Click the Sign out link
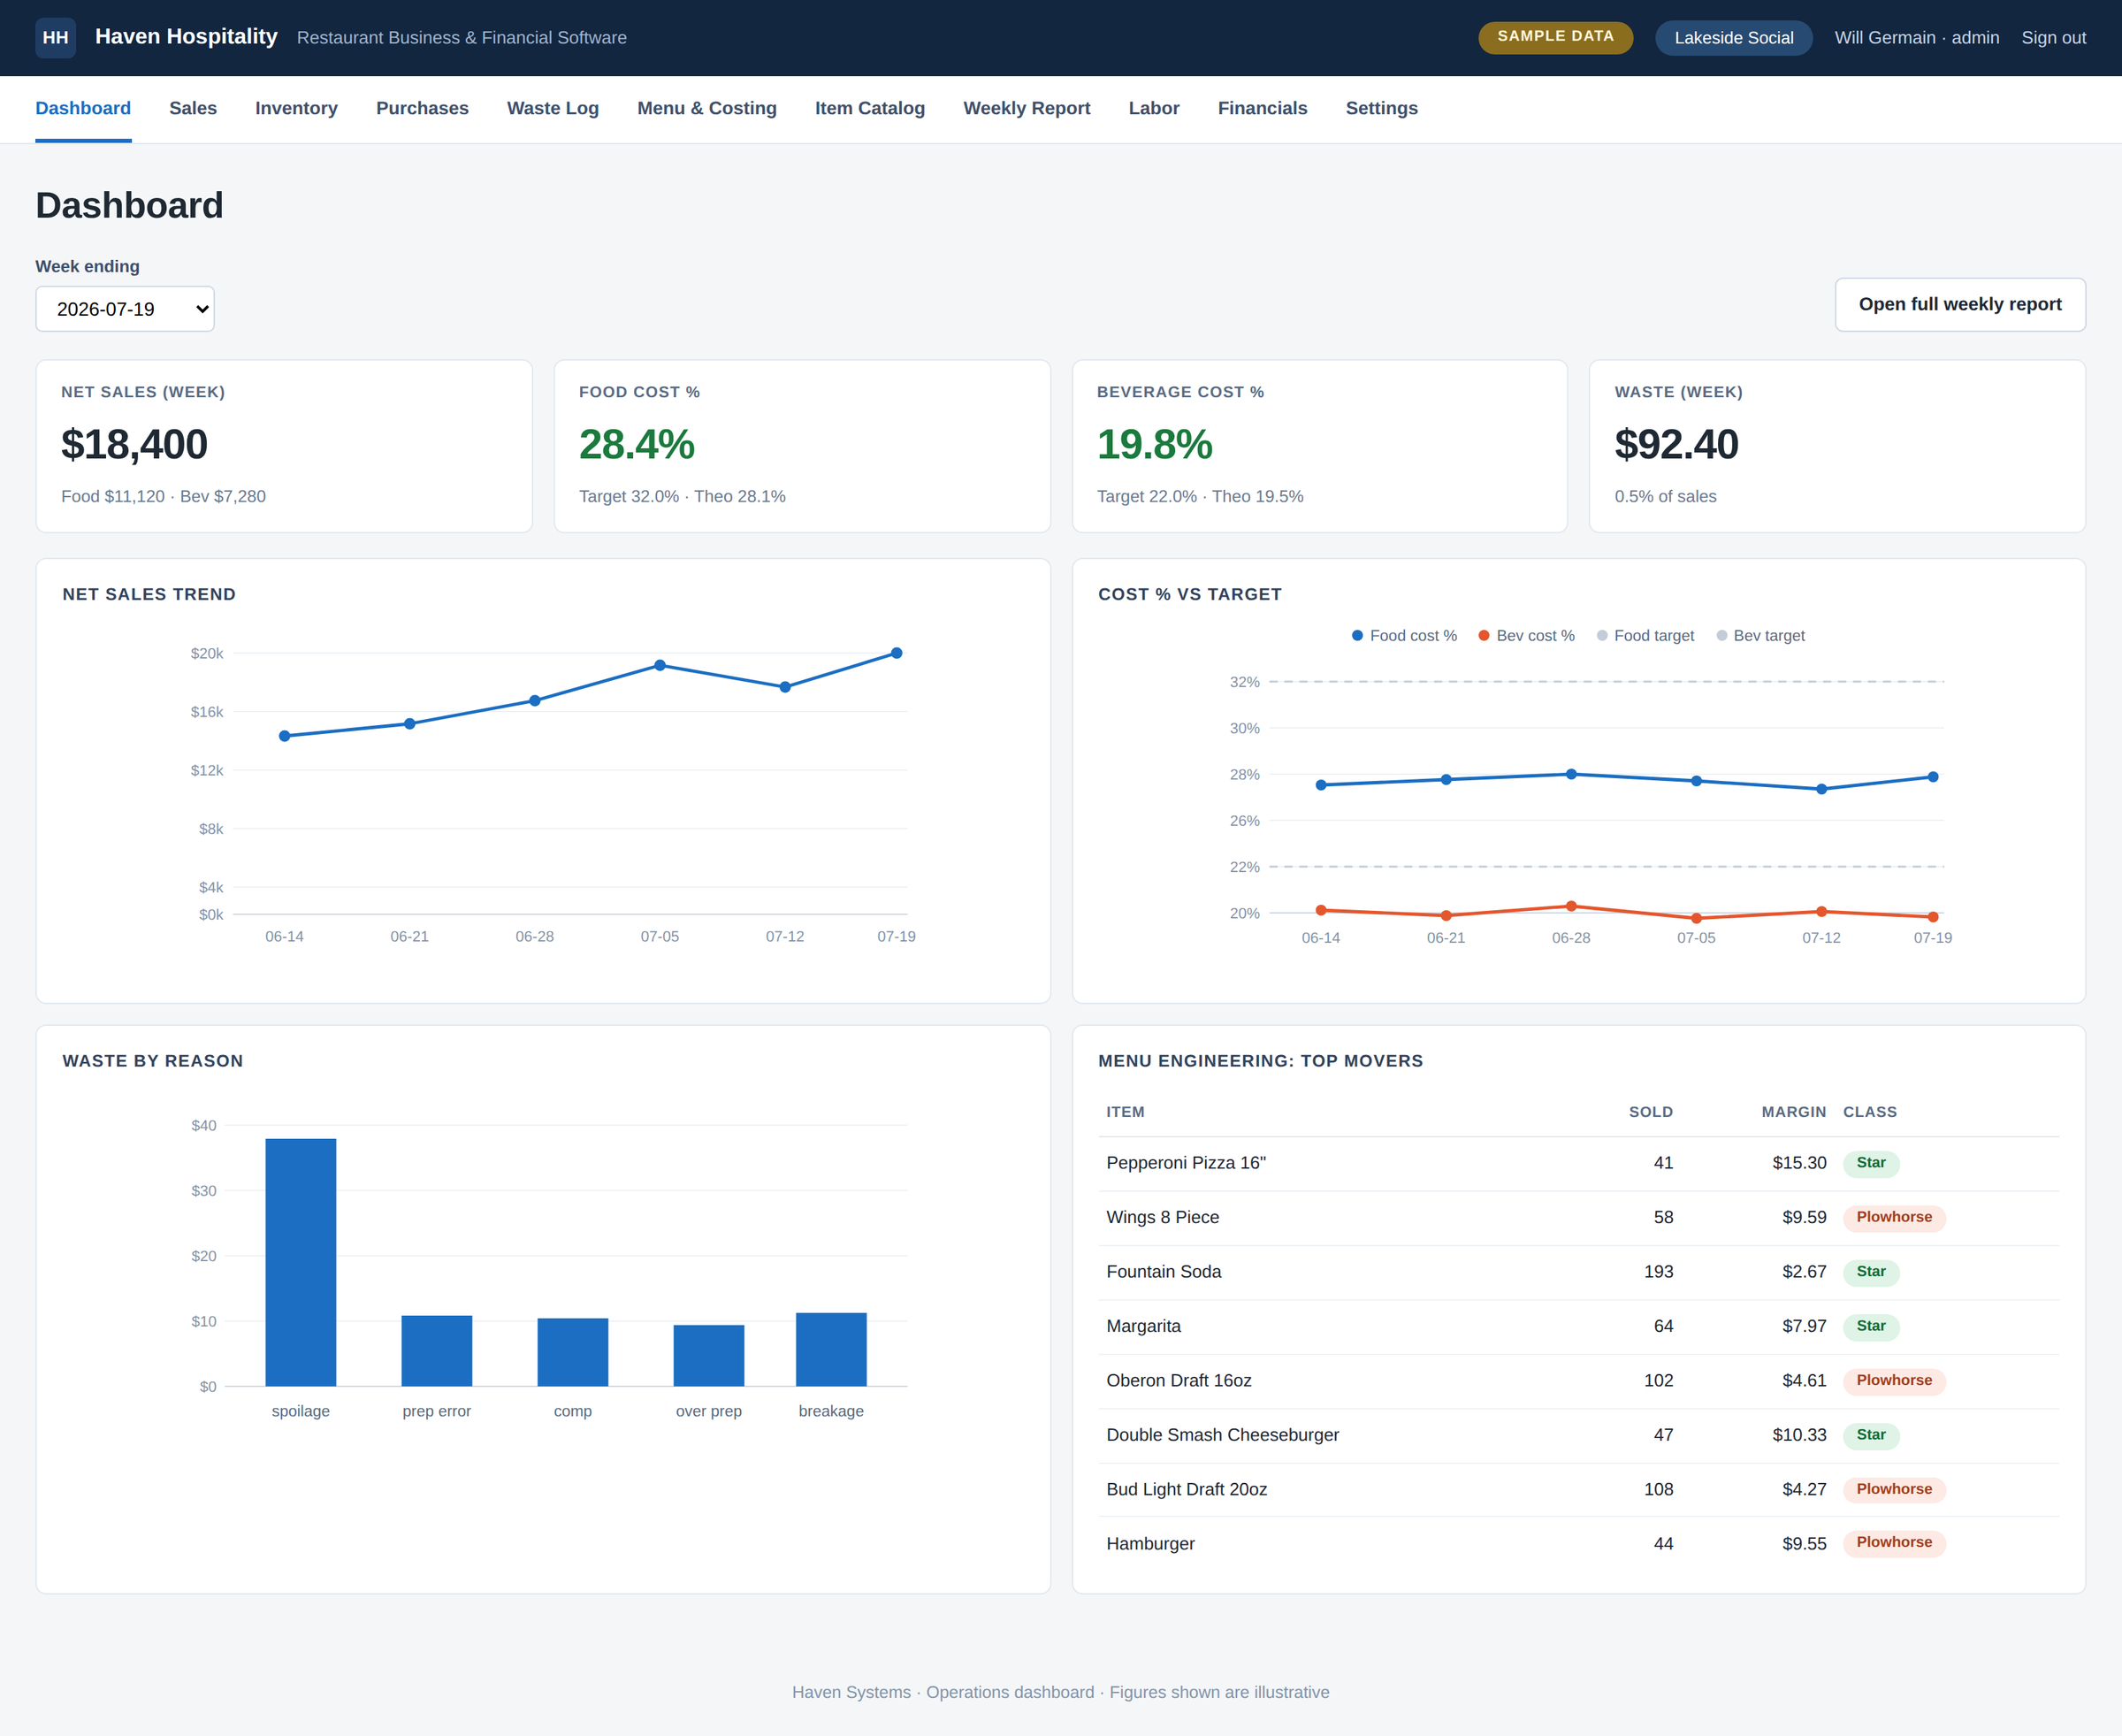Viewport: 2122px width, 1736px height. 2053,38
